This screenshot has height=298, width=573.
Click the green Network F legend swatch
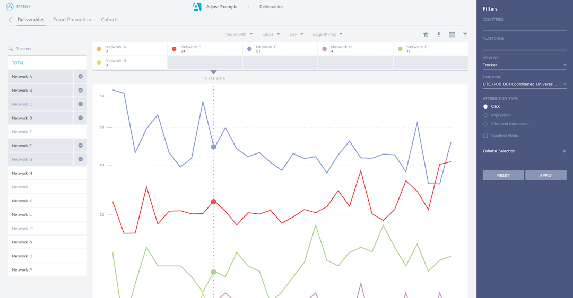point(400,49)
